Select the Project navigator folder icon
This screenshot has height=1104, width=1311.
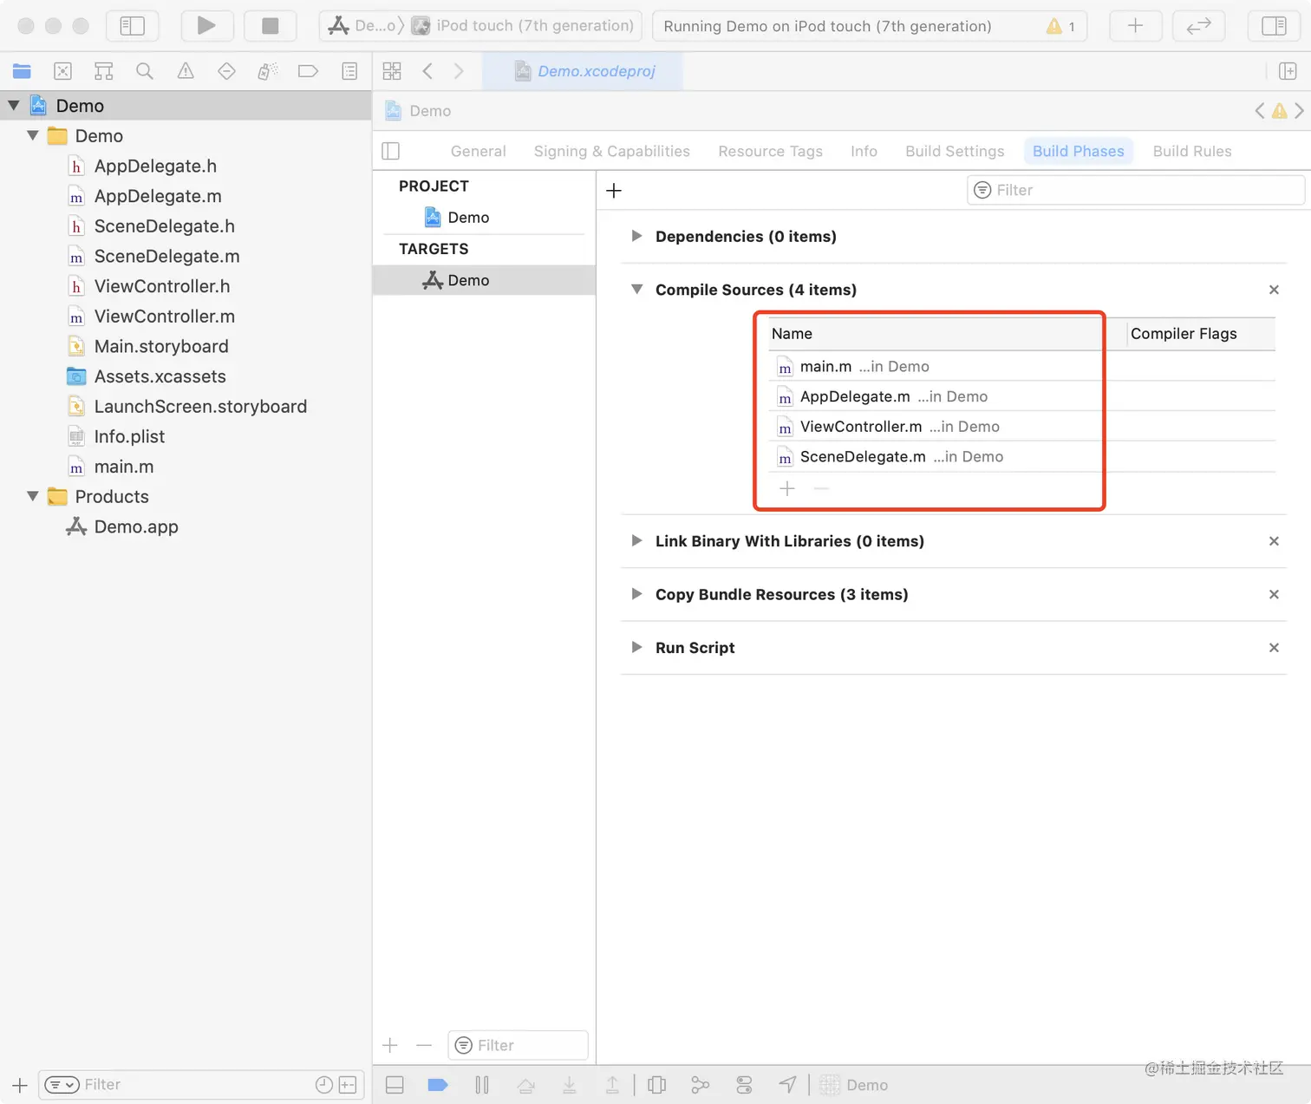pos(22,71)
